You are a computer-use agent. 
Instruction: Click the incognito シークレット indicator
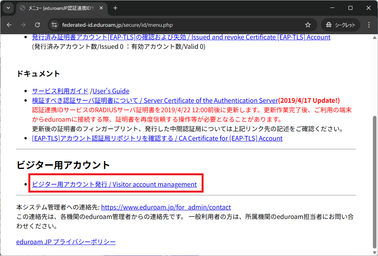coord(341,25)
